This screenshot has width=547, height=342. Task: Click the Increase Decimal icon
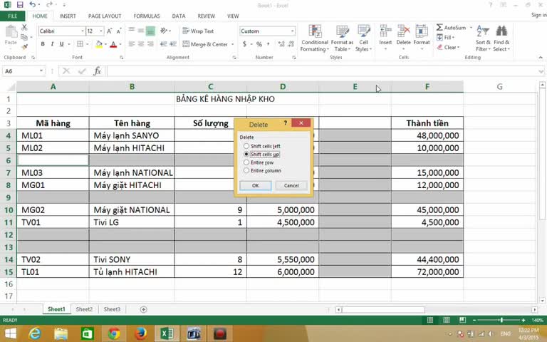(281, 44)
